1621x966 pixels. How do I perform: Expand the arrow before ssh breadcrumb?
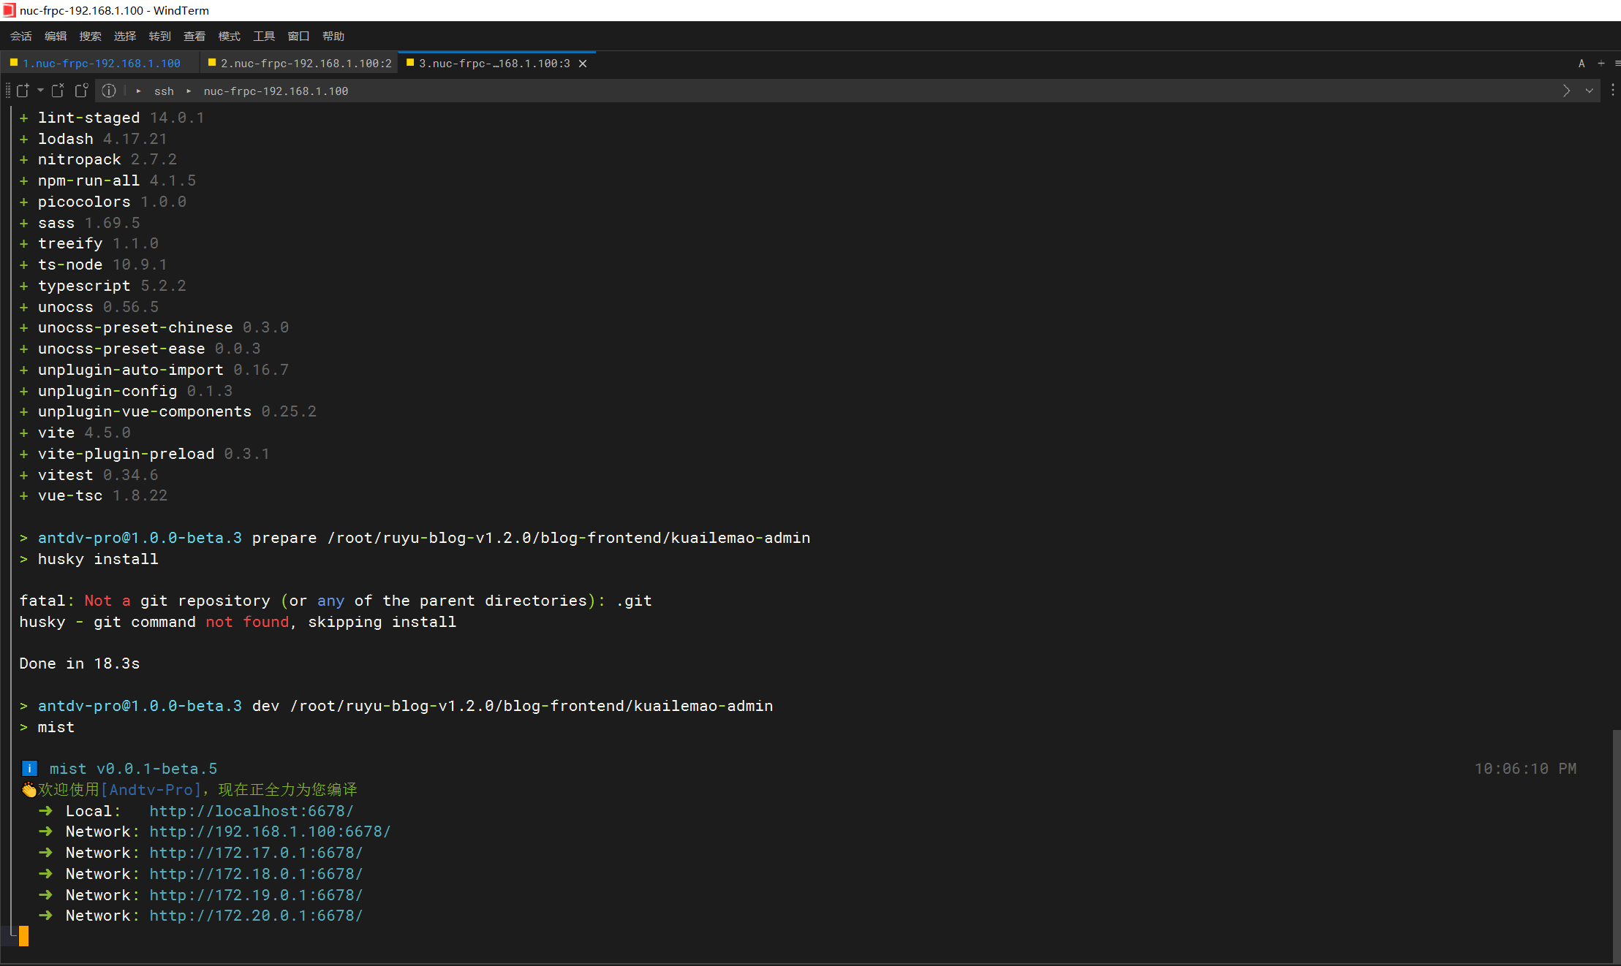pyautogui.click(x=138, y=91)
